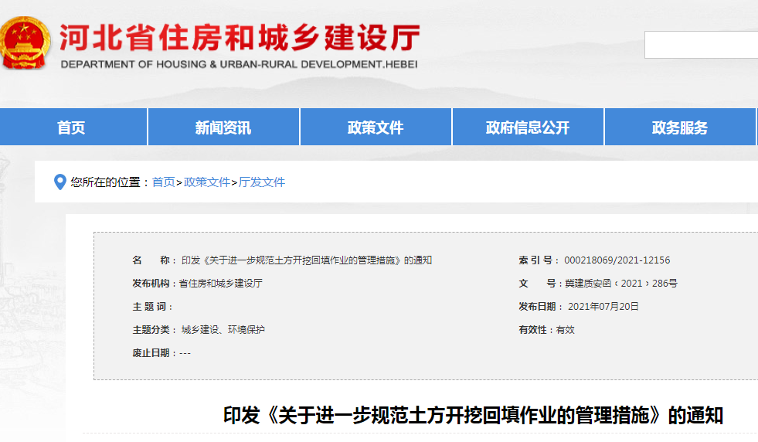Viewport: 758px width, 442px height.
Task: Open the 首页 navigation tab
Action: click(73, 127)
